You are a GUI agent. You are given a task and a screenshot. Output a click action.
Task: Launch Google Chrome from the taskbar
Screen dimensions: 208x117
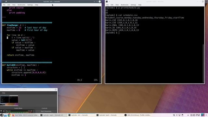coord(9,115)
